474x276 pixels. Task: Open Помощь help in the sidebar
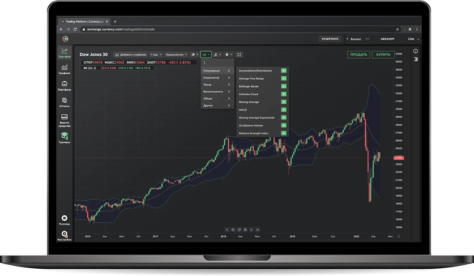pyautogui.click(x=64, y=220)
